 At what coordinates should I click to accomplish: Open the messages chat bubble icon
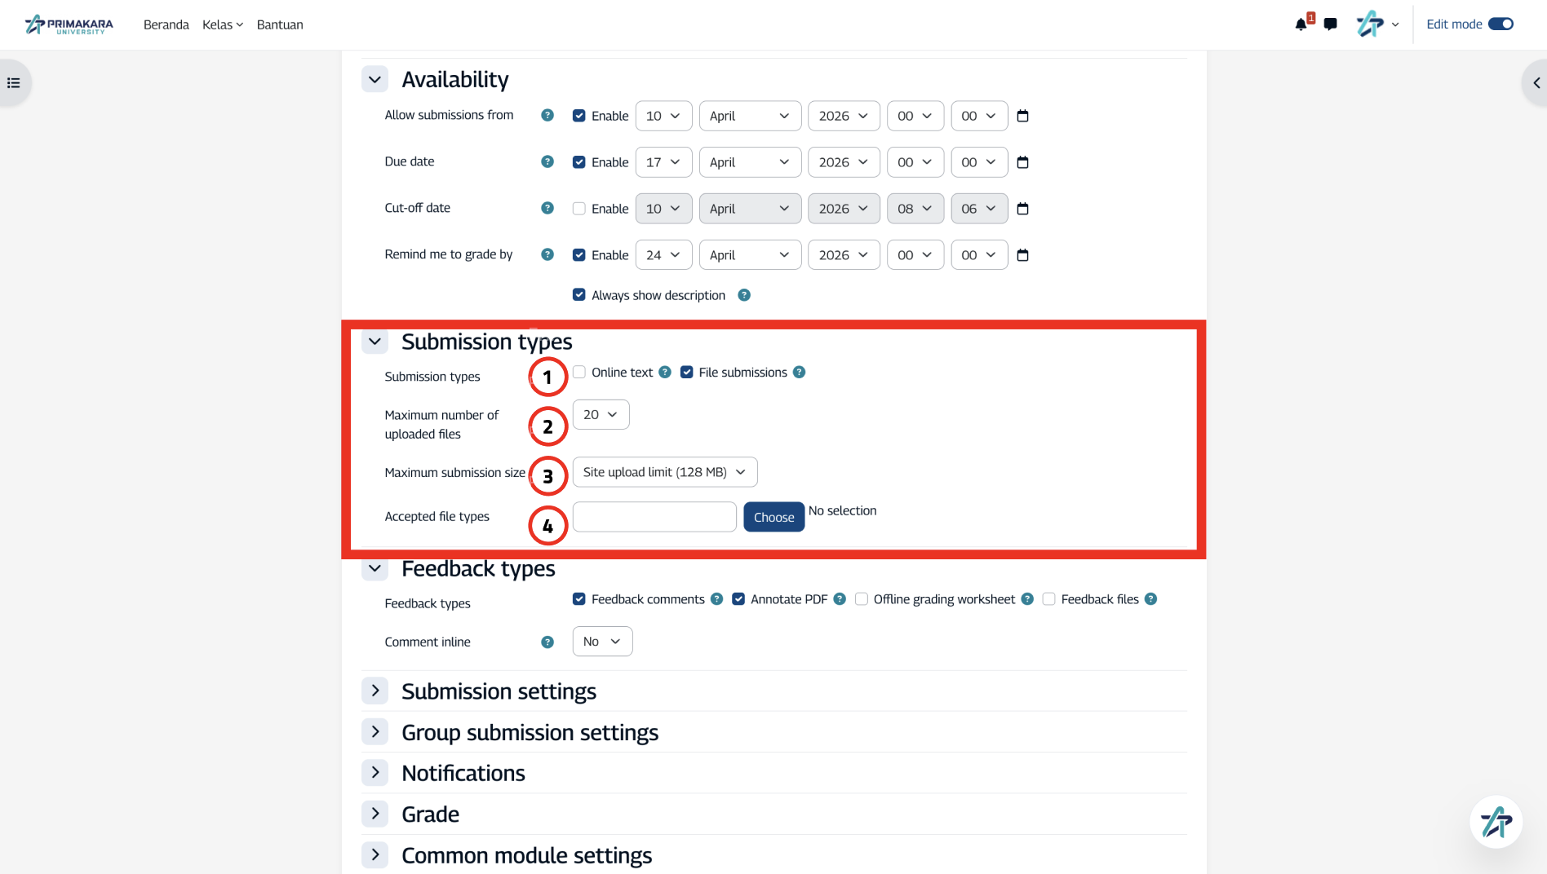point(1330,24)
